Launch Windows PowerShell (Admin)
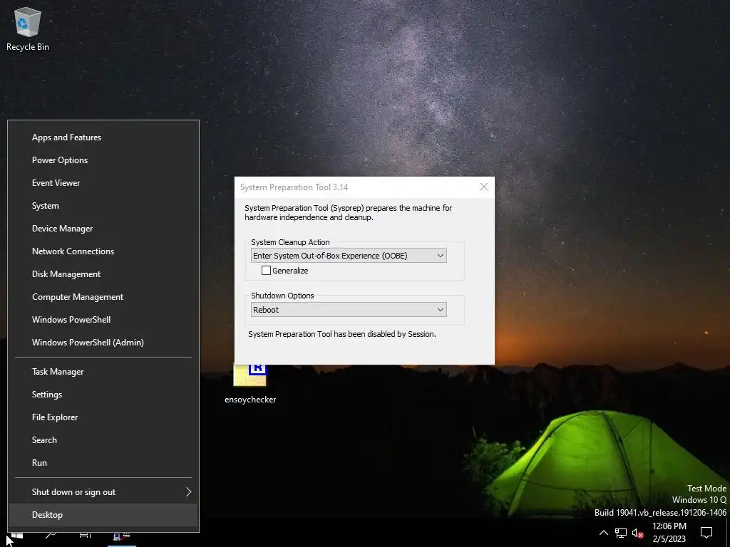This screenshot has height=547, width=730. click(103, 343)
